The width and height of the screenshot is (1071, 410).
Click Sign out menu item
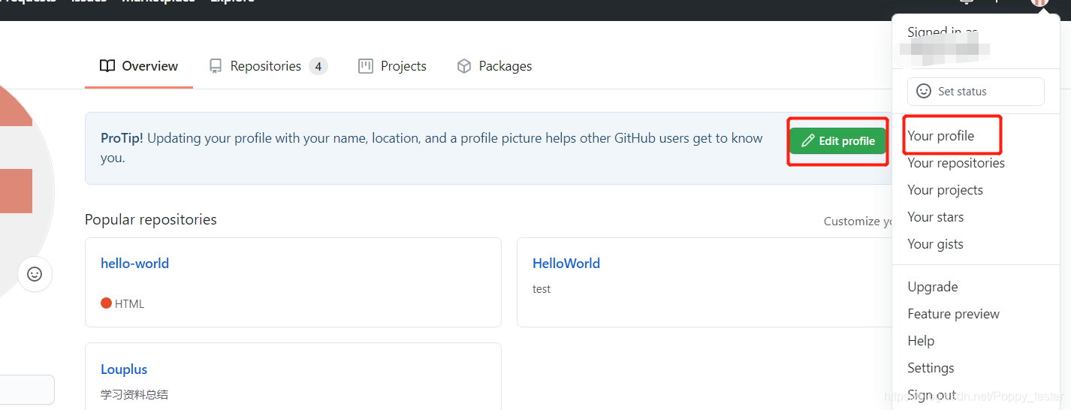pyautogui.click(x=931, y=395)
